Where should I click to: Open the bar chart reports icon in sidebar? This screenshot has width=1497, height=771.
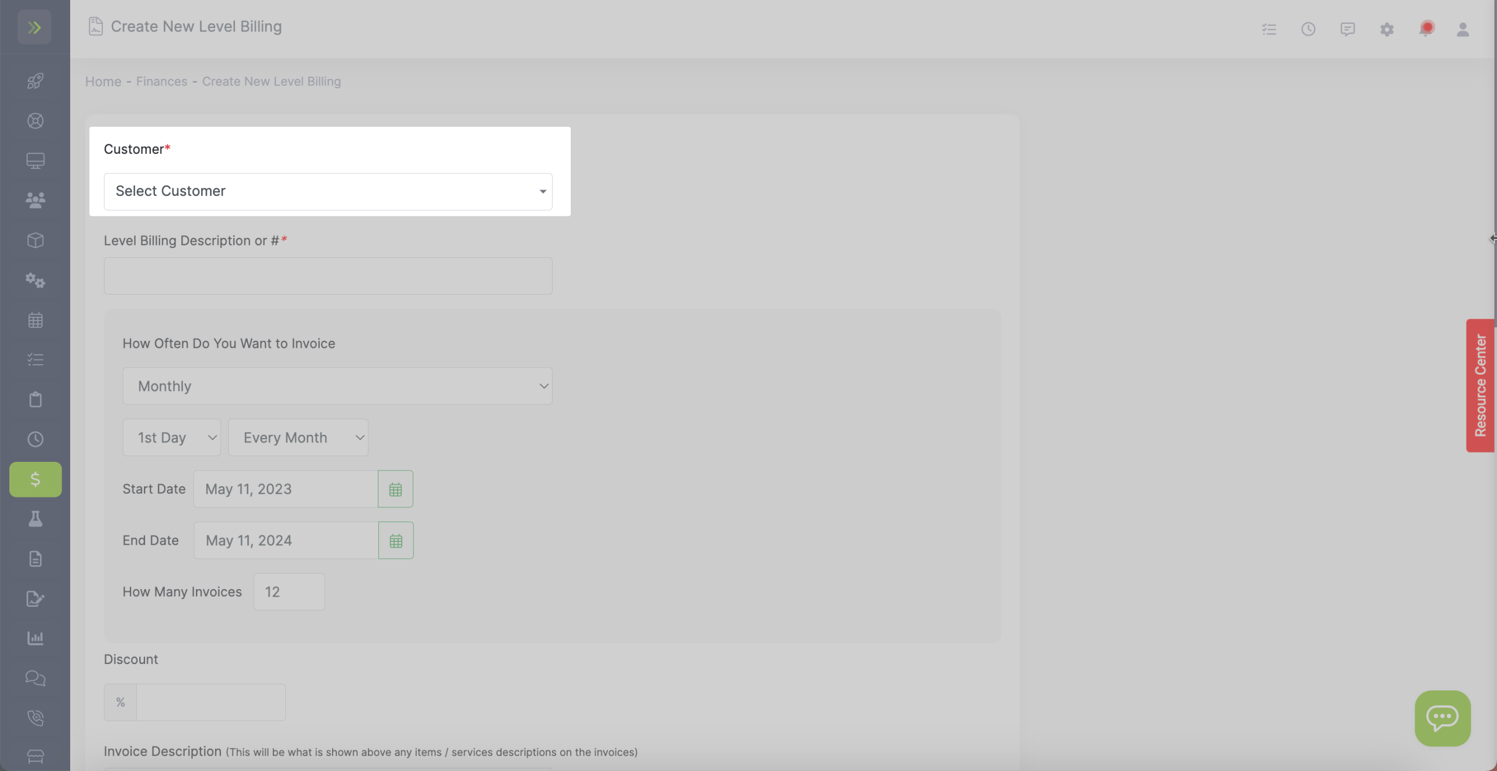35,638
